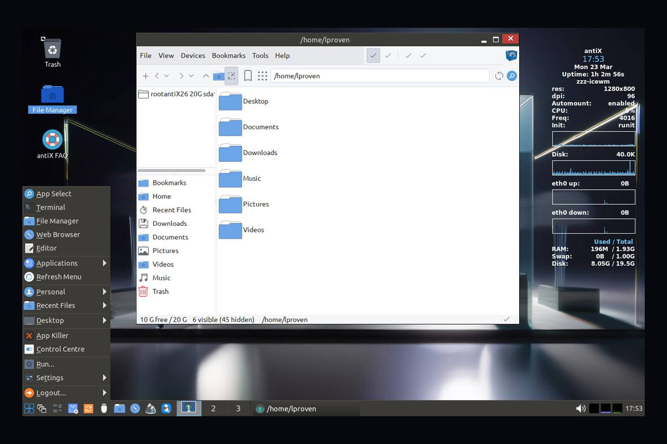Click the checkmark in the status bar
The height and width of the screenshot is (444, 667).
[506, 320]
